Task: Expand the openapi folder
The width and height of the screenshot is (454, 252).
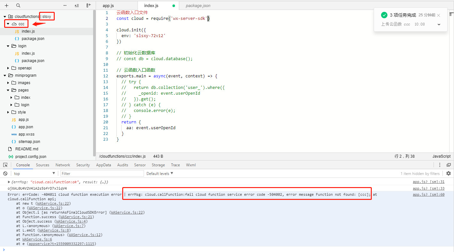Action: 8,68
